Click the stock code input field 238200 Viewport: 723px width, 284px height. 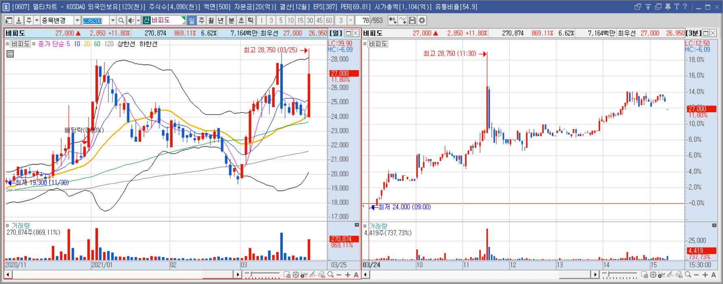95,20
